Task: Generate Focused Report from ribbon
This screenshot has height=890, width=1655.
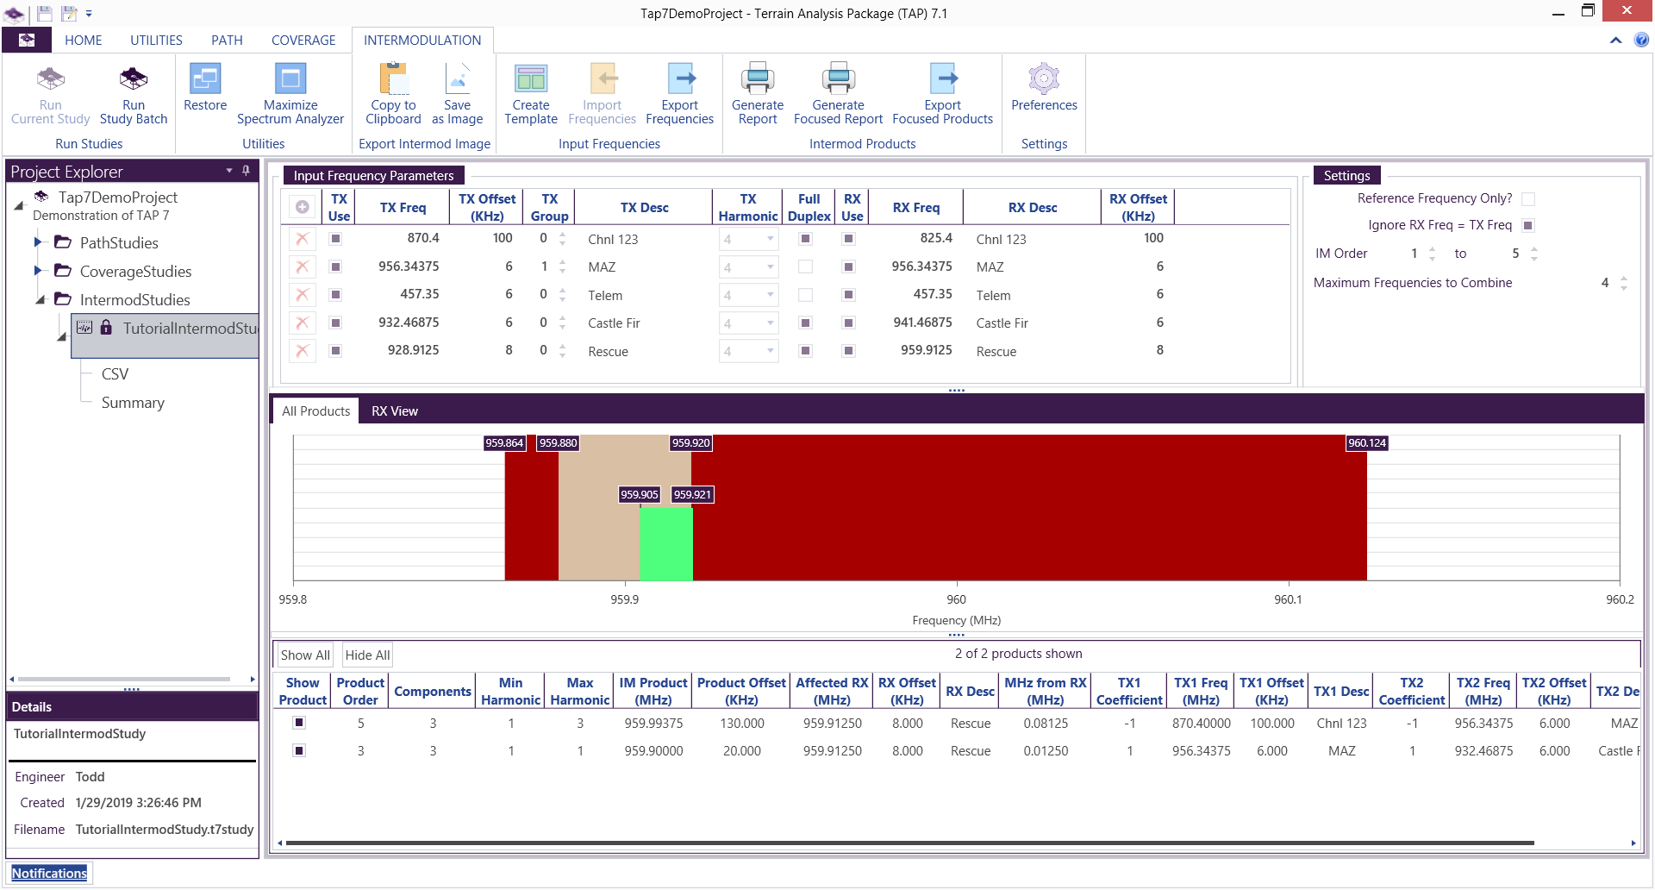Action: tap(838, 80)
